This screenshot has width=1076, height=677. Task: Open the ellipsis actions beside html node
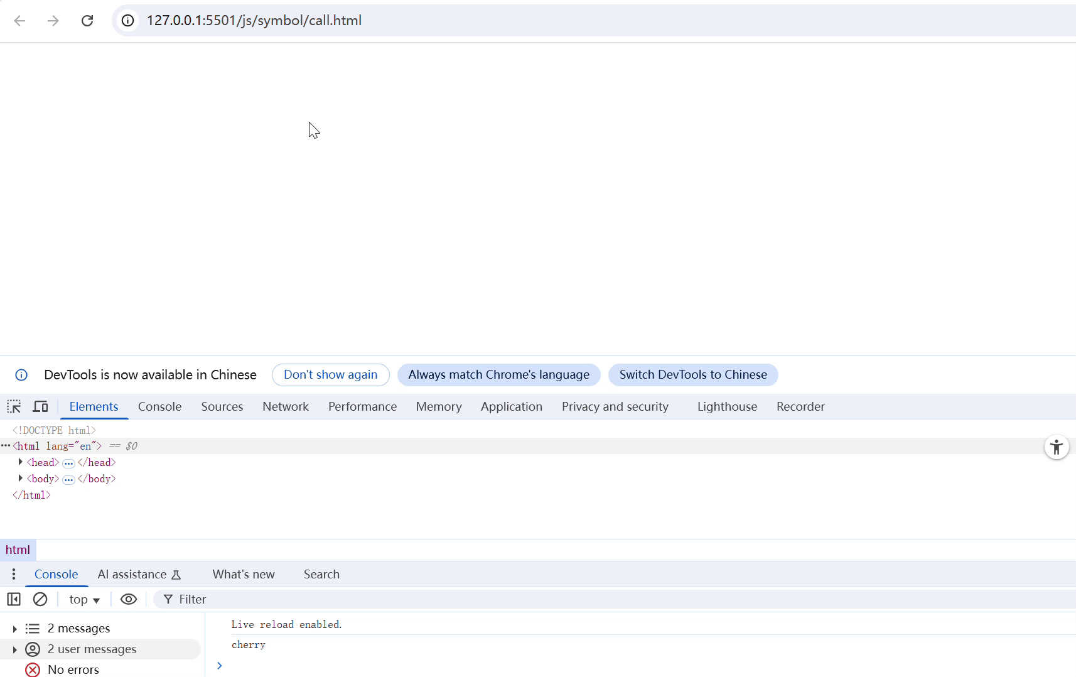pos(6,446)
